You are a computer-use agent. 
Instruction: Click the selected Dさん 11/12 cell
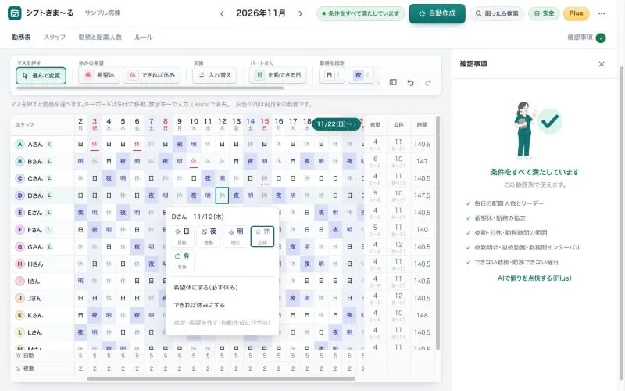222,195
